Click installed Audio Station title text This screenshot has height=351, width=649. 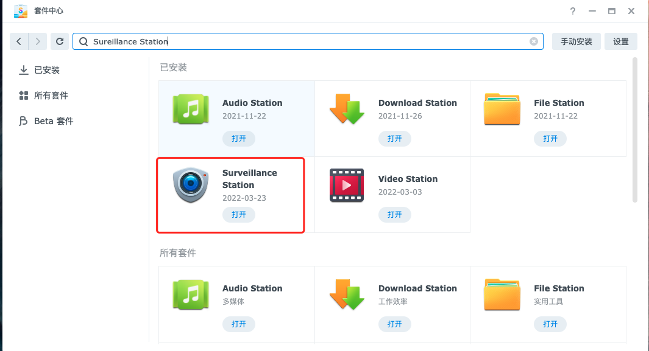(x=252, y=103)
